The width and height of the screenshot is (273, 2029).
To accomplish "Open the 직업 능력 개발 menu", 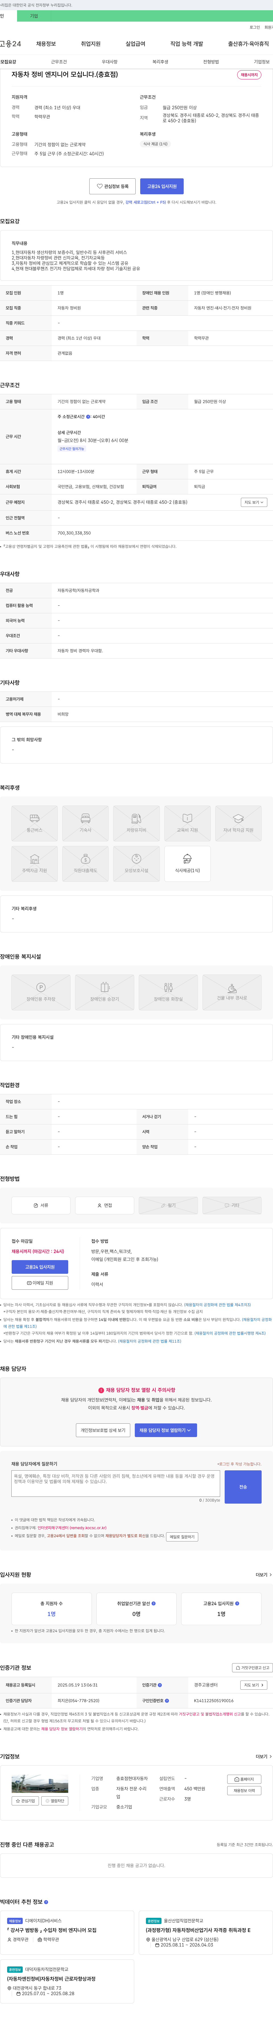I will point(187,44).
